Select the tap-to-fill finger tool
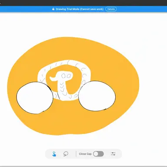The height and width of the screenshot is (167, 167). tap(54, 154)
